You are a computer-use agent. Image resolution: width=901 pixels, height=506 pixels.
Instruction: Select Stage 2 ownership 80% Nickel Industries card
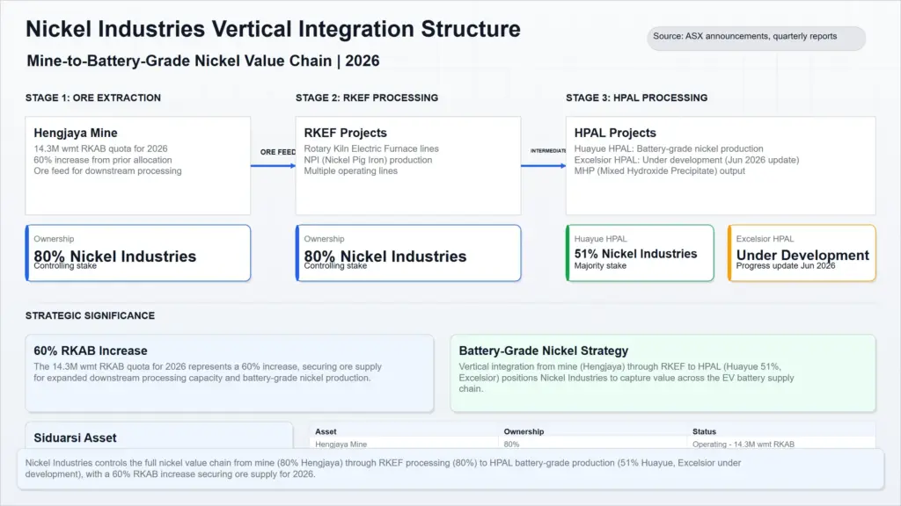(408, 253)
